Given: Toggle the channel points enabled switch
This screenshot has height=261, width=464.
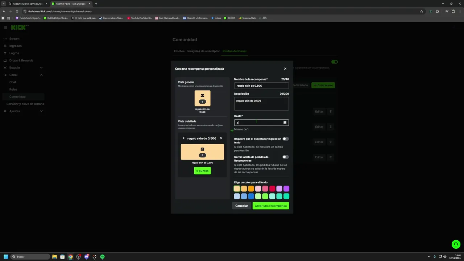Looking at the screenshot, I should [335, 62].
